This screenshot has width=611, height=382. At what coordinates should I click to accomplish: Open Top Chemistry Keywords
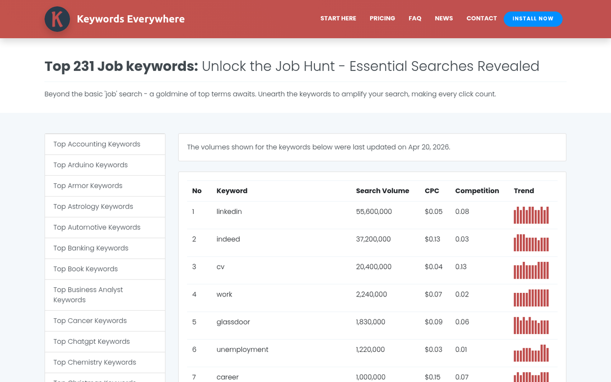[x=94, y=362]
